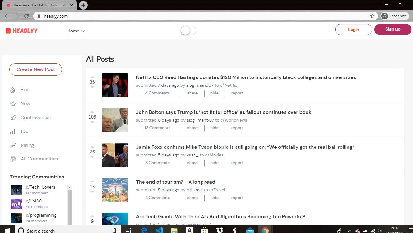Open the Are Tech Giants headline
The height and width of the screenshot is (233, 413).
click(x=220, y=217)
